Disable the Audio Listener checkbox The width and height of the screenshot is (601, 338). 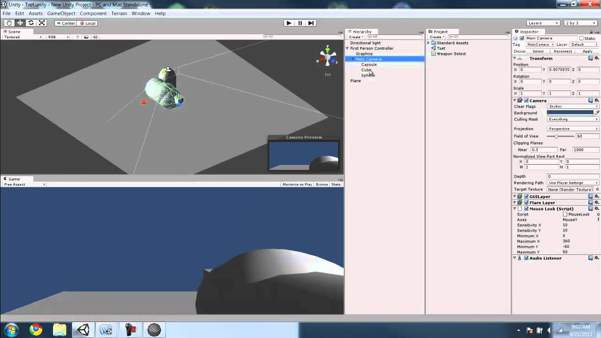[x=526, y=258]
